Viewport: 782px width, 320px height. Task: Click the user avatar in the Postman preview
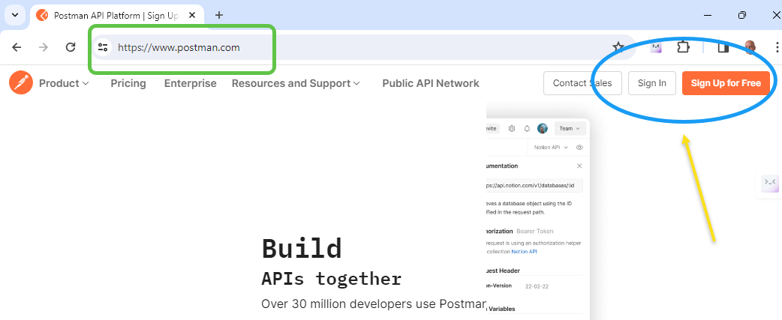click(543, 128)
